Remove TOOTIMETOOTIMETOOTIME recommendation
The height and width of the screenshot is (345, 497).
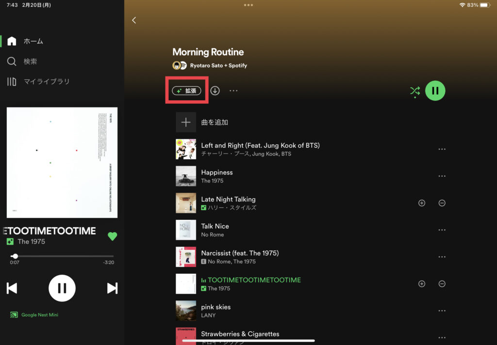tap(442, 283)
